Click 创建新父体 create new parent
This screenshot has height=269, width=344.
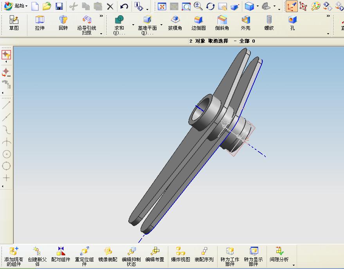click(37, 256)
